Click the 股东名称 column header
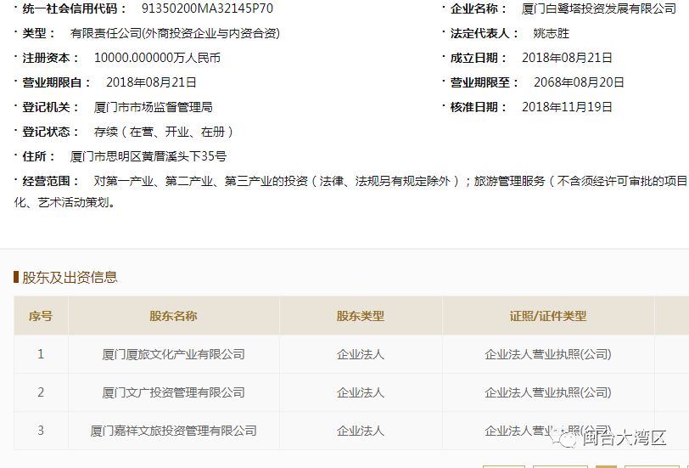This screenshot has height=468, width=689. tap(173, 316)
